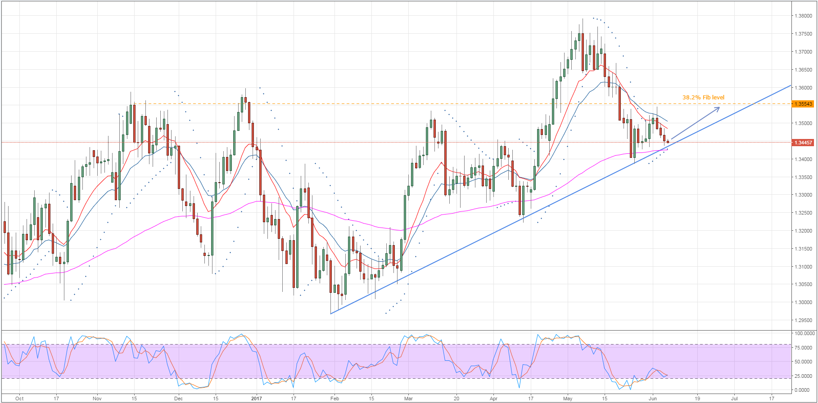Click the red 1.34457 current price tag

click(803, 143)
